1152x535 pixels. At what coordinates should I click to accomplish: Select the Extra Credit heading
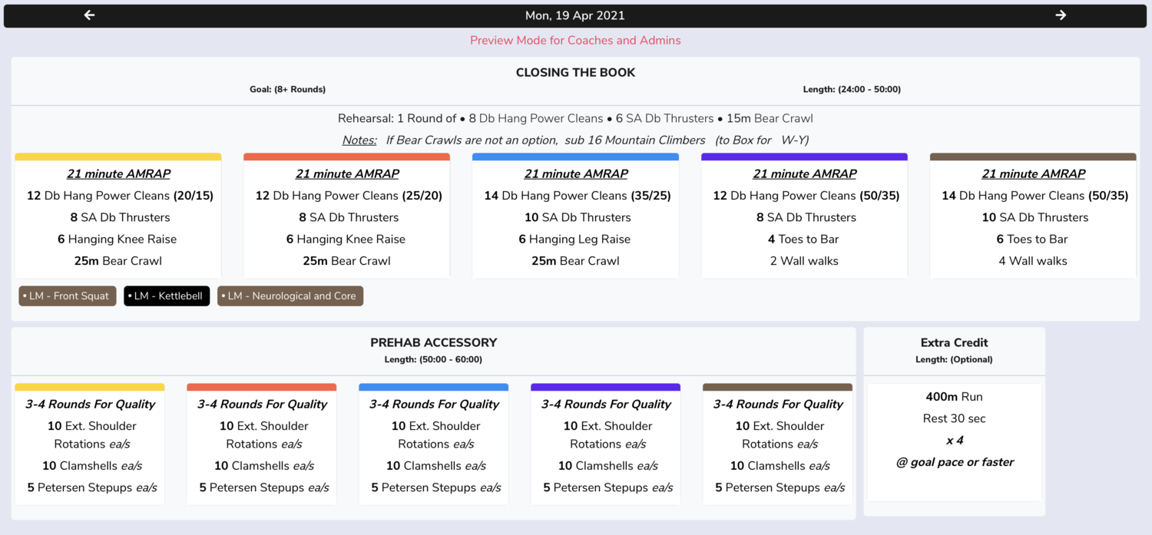pyautogui.click(x=954, y=343)
